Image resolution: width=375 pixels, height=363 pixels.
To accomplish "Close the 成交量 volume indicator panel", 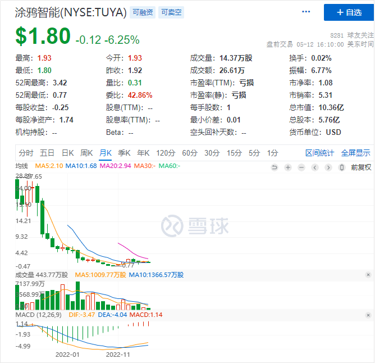I will coord(368,275).
